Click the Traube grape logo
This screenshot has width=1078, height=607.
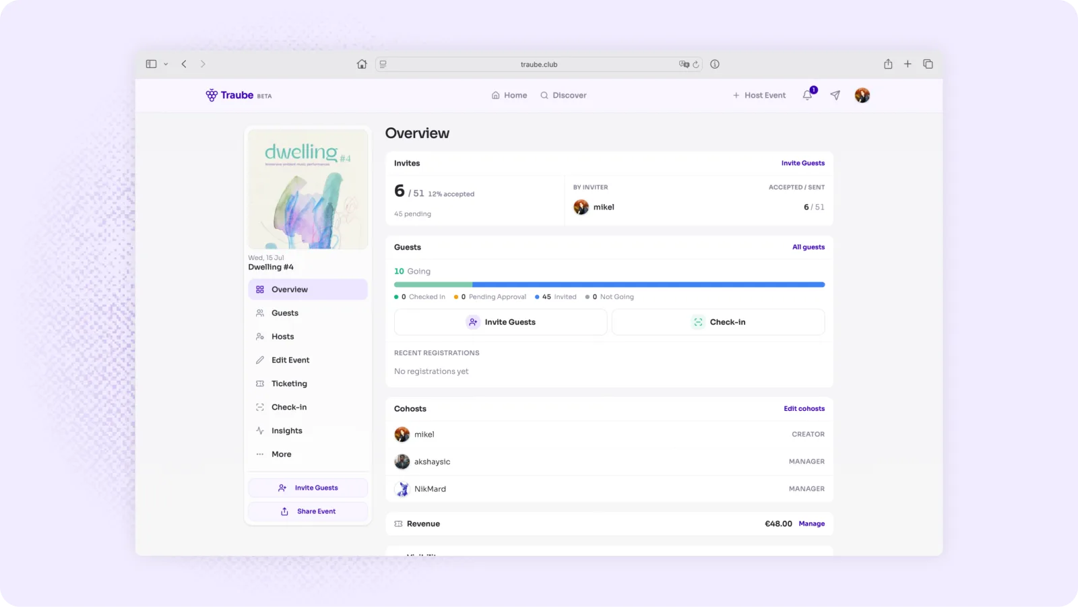click(x=212, y=95)
